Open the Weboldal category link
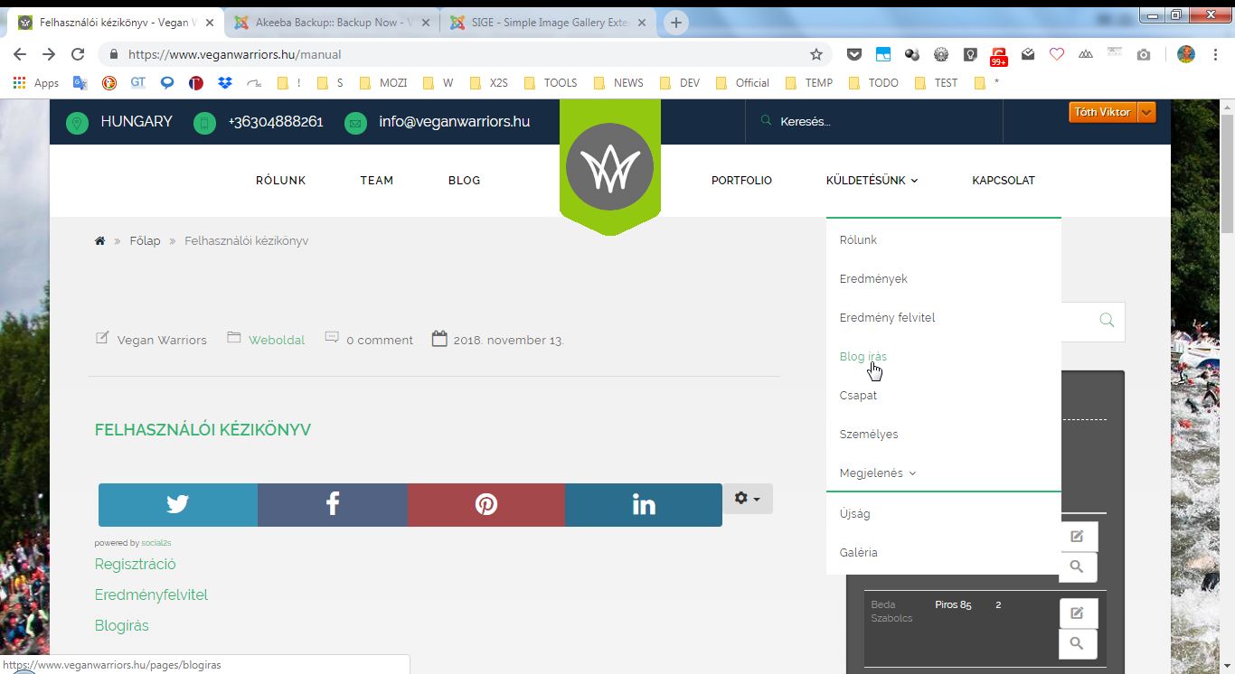 point(277,341)
